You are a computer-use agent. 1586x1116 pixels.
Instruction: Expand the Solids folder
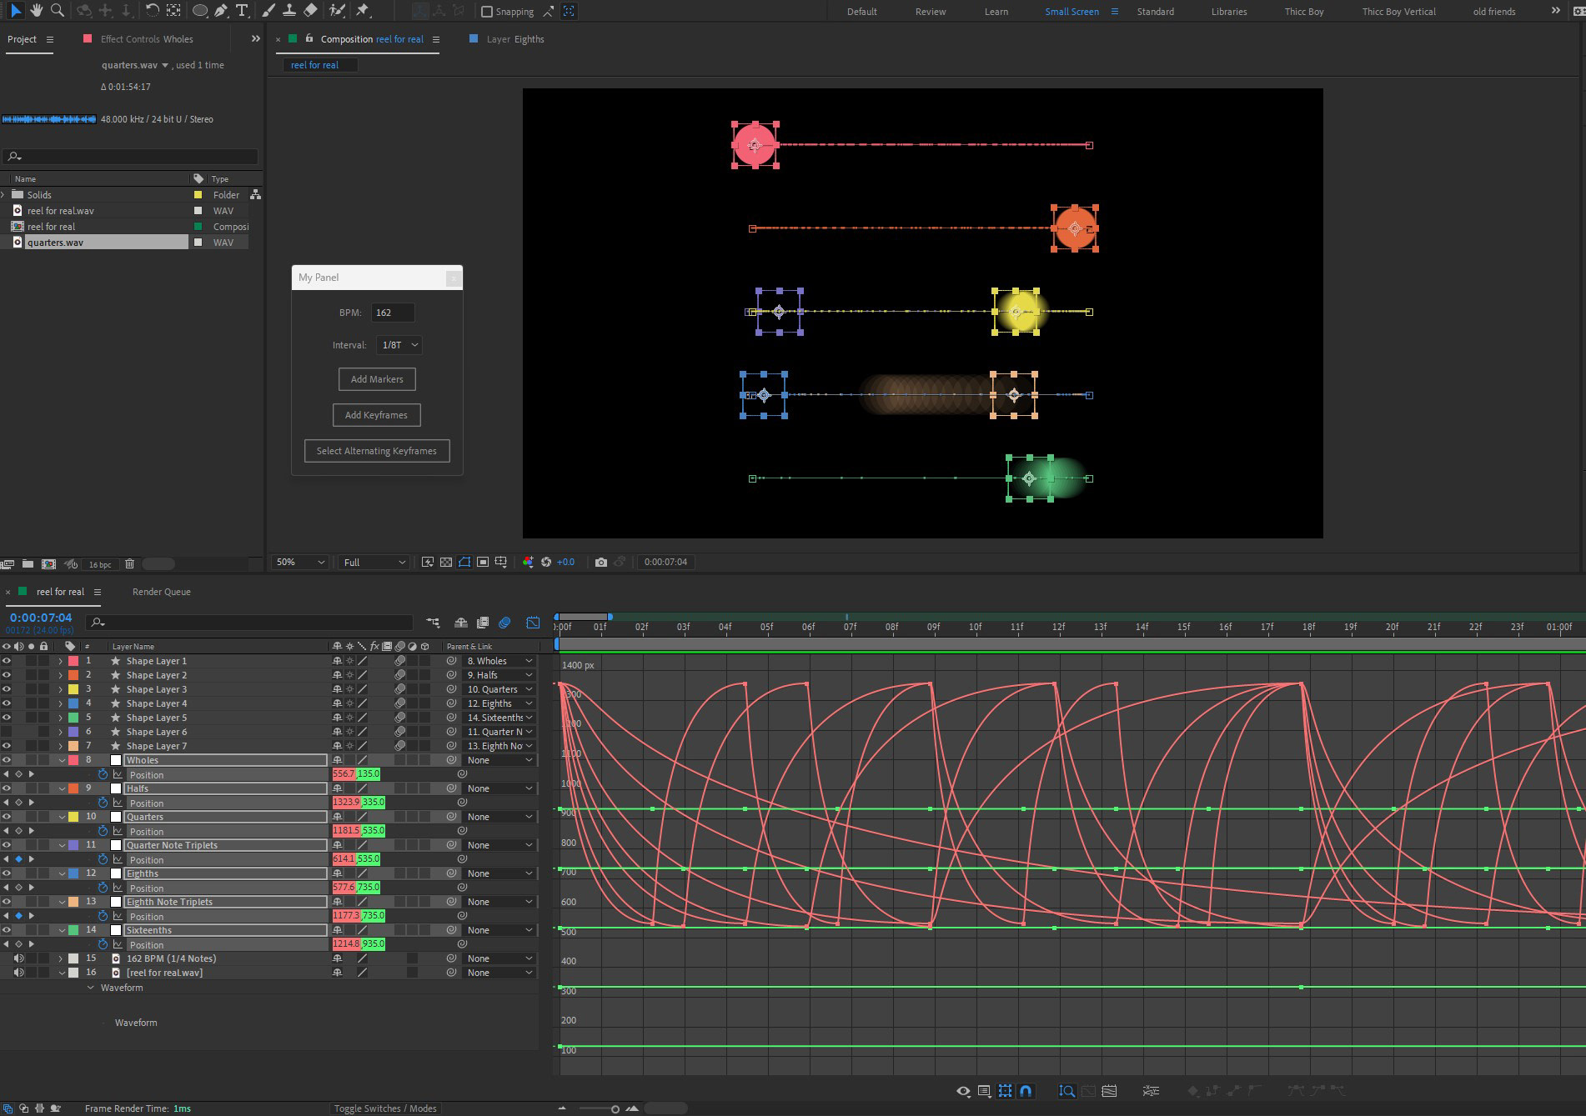[x=3, y=195]
